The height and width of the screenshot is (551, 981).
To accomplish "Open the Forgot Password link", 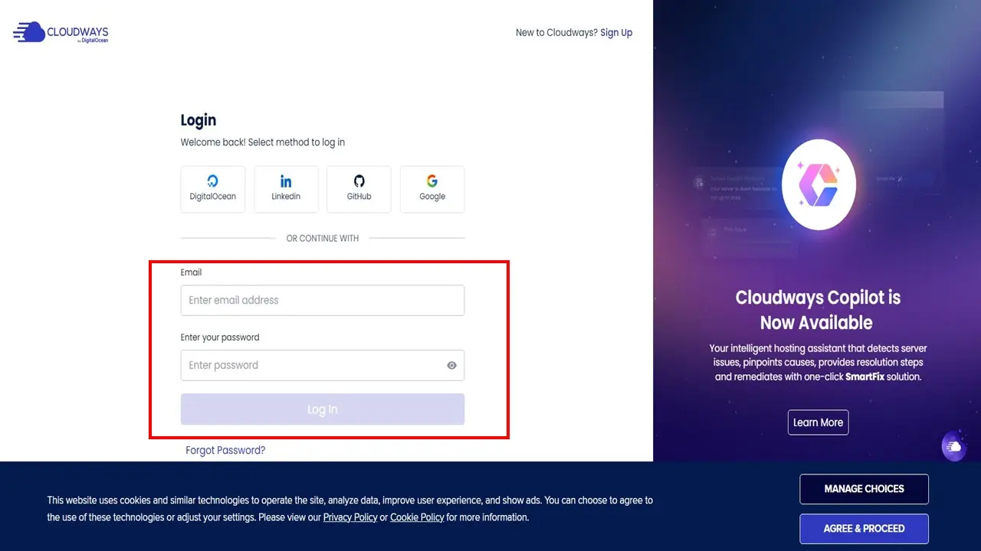I will click(225, 450).
